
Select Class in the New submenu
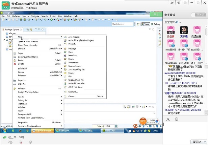pyautogui.click(x=71, y=52)
